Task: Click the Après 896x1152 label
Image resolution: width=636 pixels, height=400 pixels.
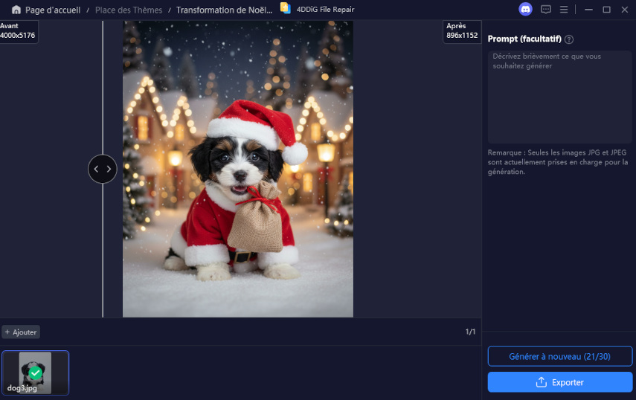Action: (x=462, y=30)
